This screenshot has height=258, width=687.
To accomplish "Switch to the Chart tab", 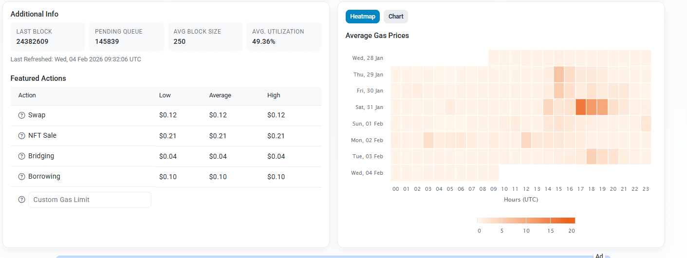I will pyautogui.click(x=395, y=17).
